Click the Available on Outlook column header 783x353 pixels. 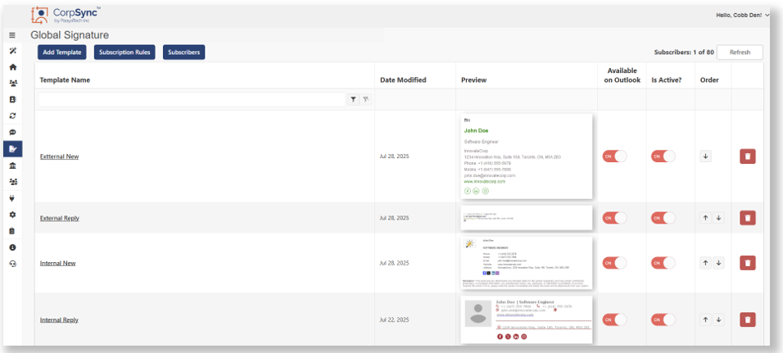coord(622,75)
